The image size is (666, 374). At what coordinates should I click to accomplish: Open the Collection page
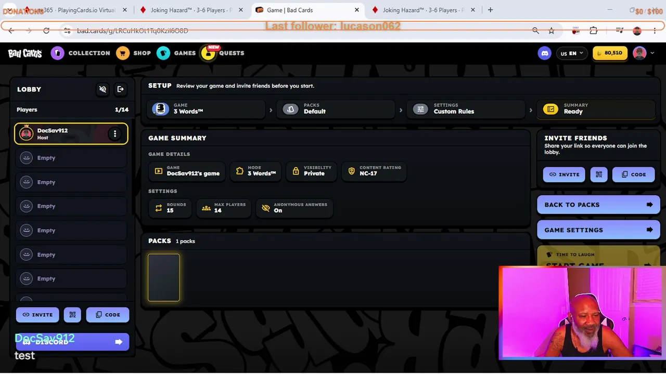81,53
